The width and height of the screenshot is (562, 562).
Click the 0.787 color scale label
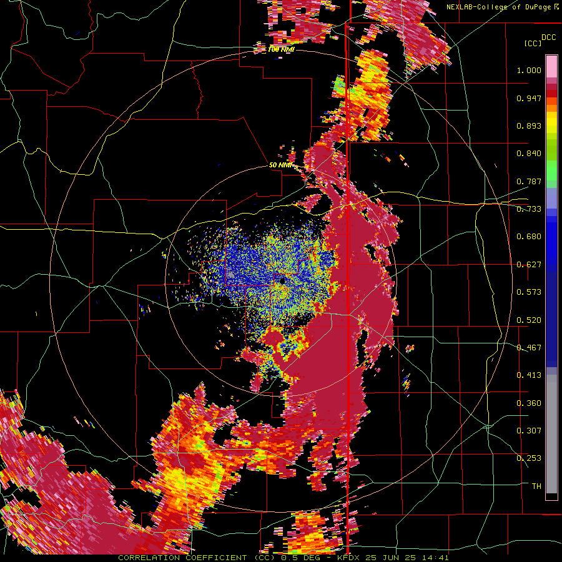[529, 181]
